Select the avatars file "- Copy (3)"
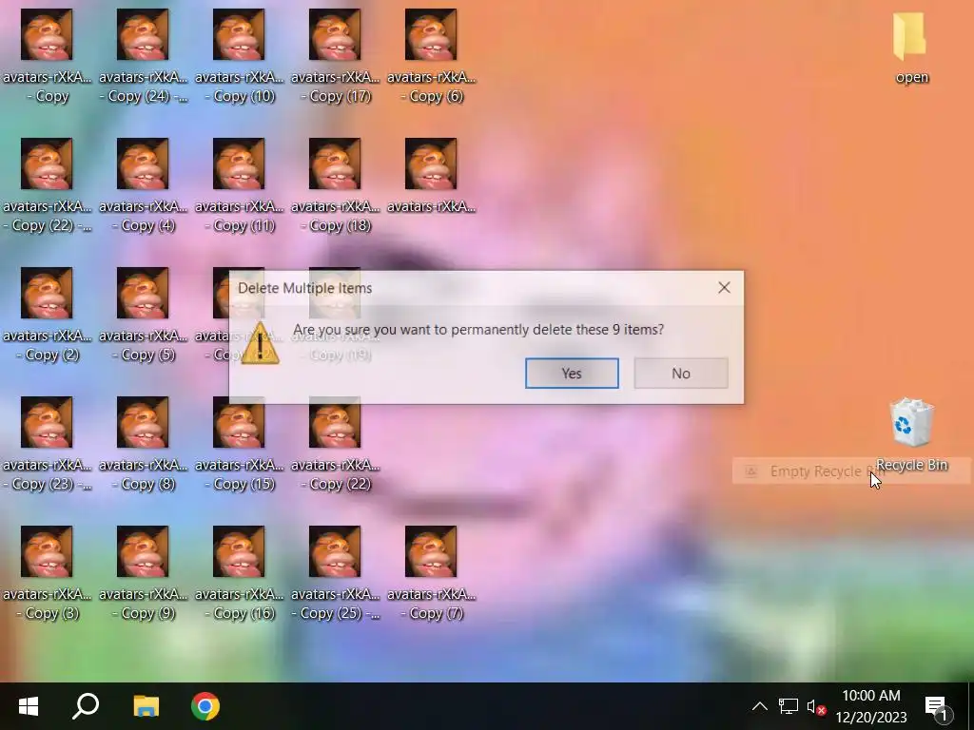The width and height of the screenshot is (974, 730). pyautogui.click(x=47, y=572)
